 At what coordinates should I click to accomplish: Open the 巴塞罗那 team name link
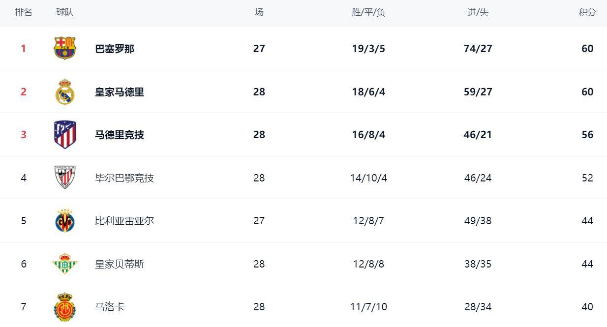115,49
